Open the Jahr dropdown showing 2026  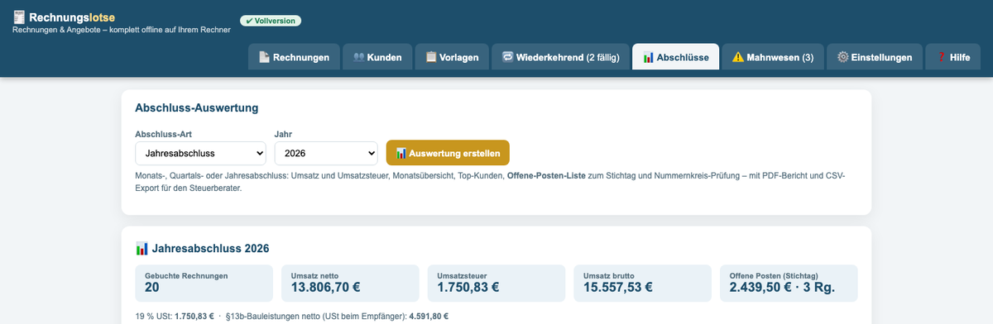[326, 153]
